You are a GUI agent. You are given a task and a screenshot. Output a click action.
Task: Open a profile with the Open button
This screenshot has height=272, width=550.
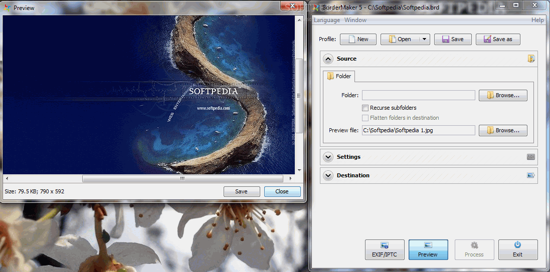point(400,39)
